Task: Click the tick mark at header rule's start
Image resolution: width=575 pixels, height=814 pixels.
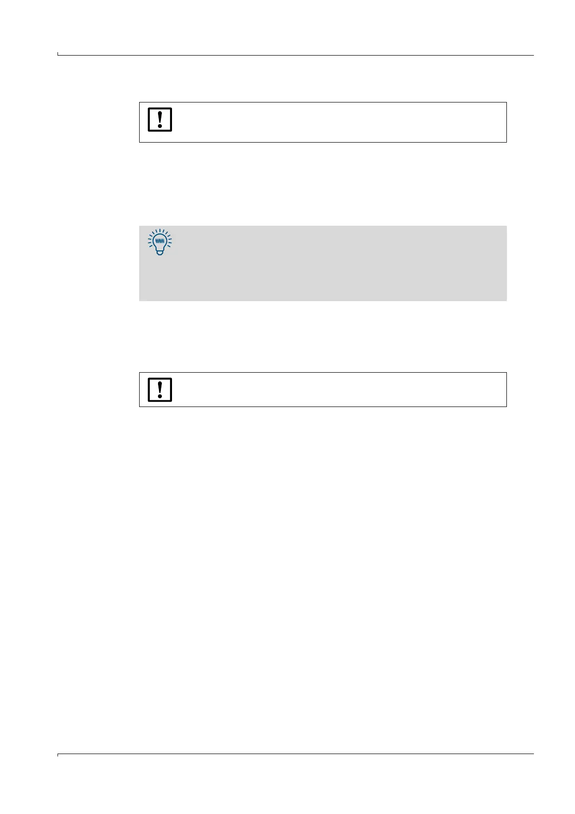Action: 58,54
